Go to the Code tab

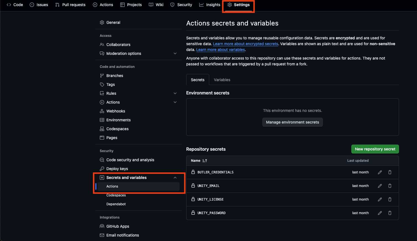pos(15,5)
